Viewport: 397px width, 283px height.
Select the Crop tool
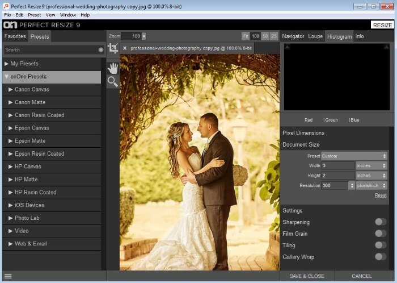tap(113, 48)
